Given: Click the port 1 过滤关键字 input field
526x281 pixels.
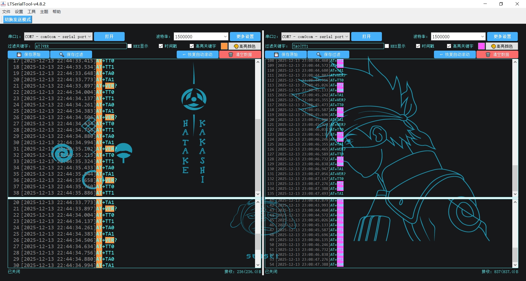Looking at the screenshot, I should tap(81, 46).
